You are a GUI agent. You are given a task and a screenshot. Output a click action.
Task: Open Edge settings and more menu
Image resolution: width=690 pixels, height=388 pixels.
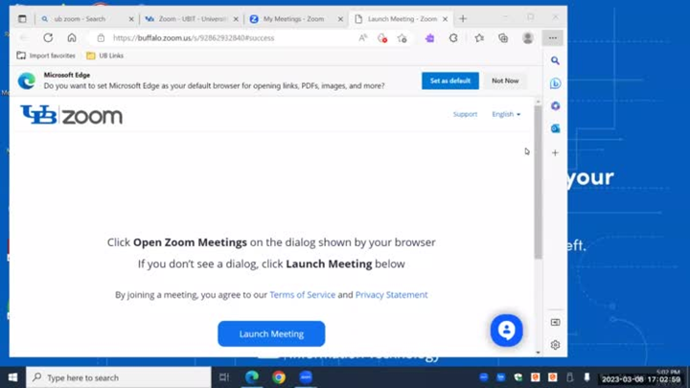[x=552, y=38]
